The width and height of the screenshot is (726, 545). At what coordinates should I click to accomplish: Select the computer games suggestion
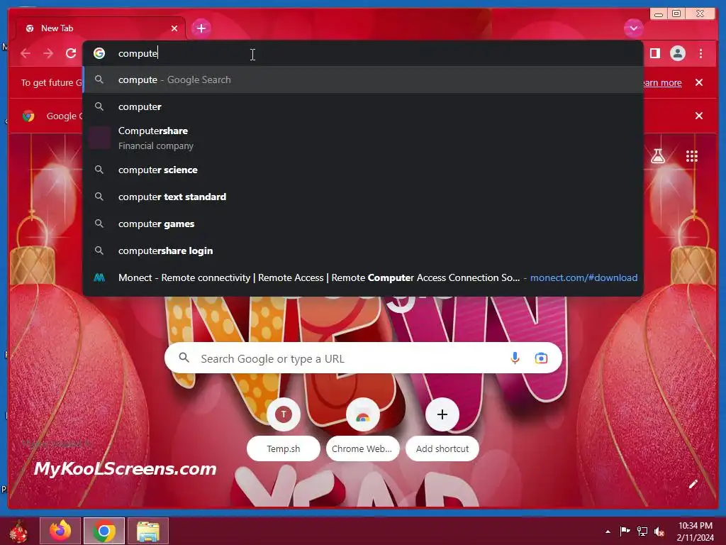pos(363,224)
